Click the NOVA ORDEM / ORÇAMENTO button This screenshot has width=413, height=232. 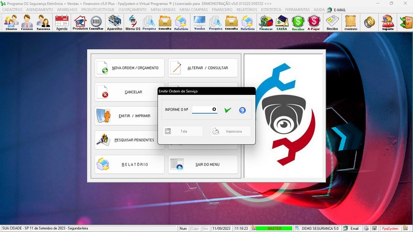pyautogui.click(x=130, y=68)
